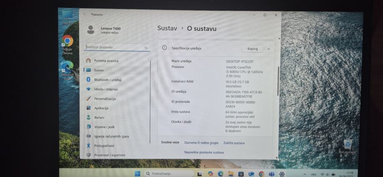The height and width of the screenshot is (177, 383).
Task: Open Copilot from the taskbar
Action: (x=210, y=174)
